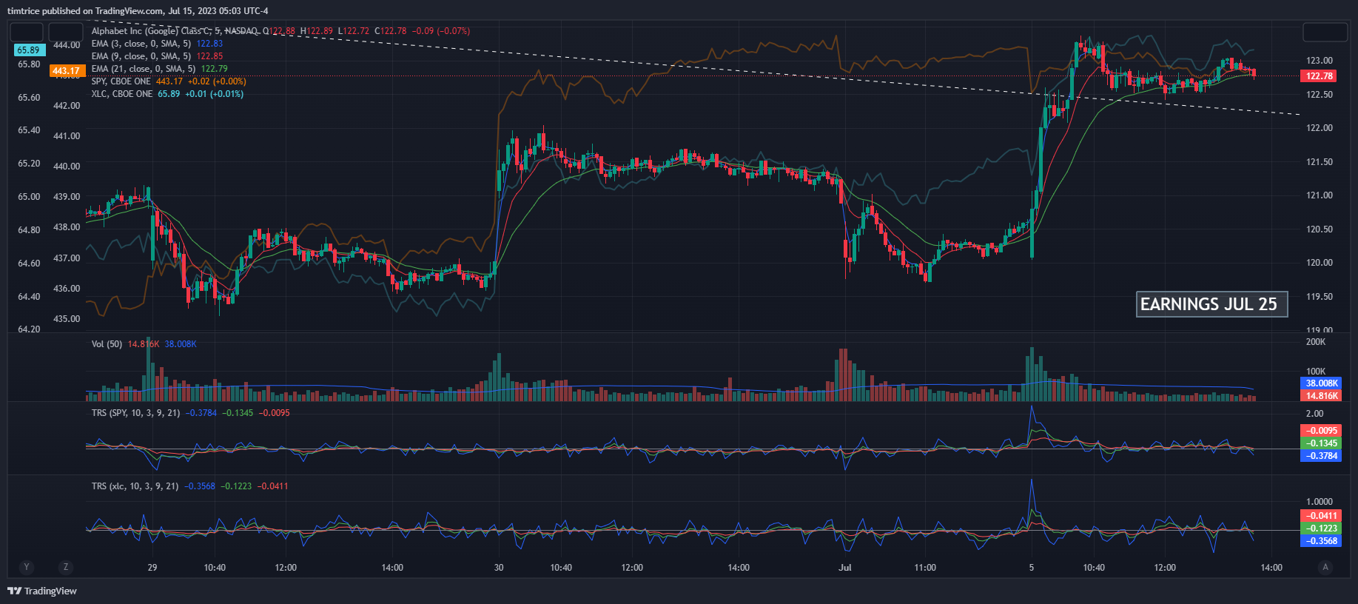Click the 1.0000 tick on TRS xlc scale

(x=1320, y=502)
